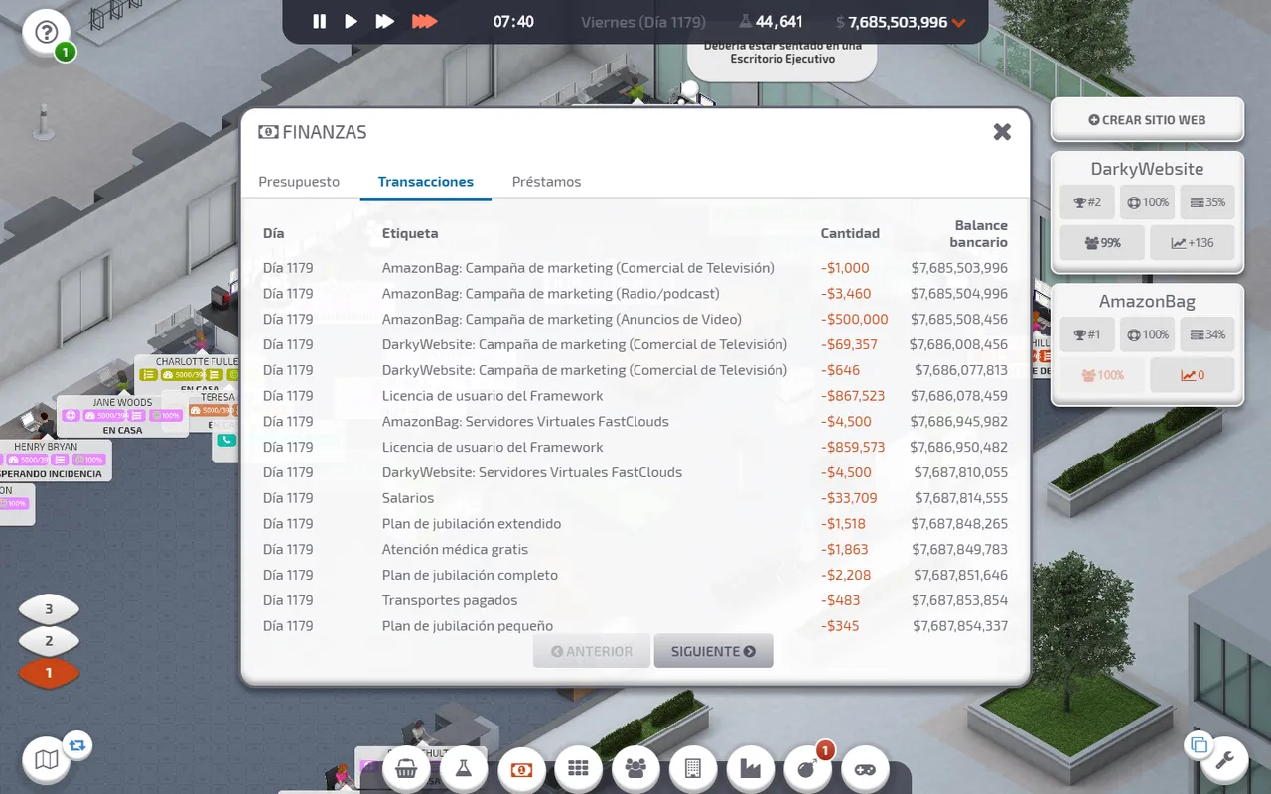Click the Balance bancario column header
The image size is (1271, 794).
(x=978, y=233)
